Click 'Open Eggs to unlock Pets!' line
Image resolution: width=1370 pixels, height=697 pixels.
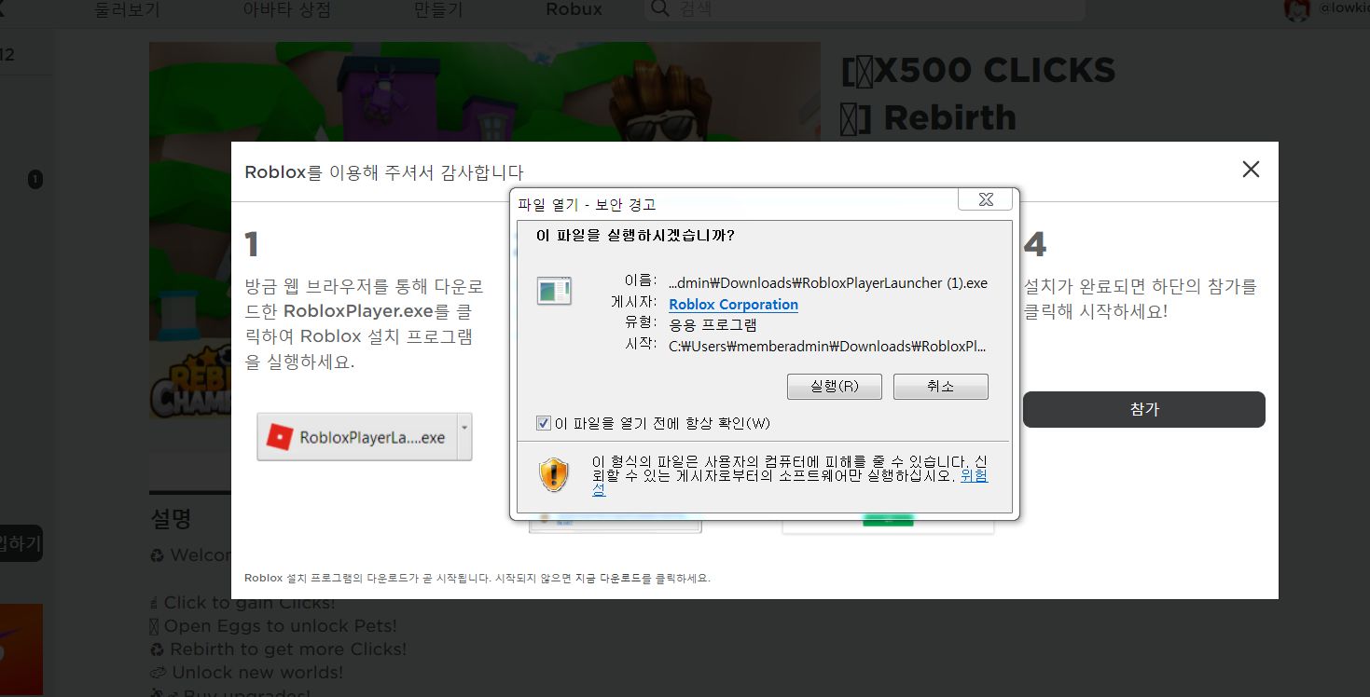coord(273,626)
